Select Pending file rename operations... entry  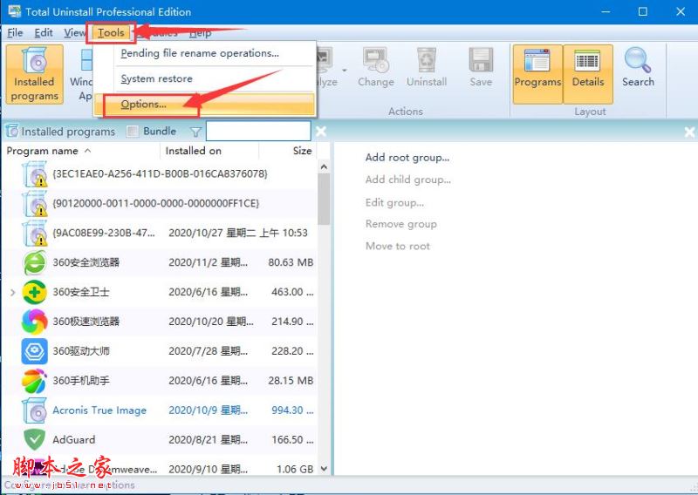click(x=200, y=53)
